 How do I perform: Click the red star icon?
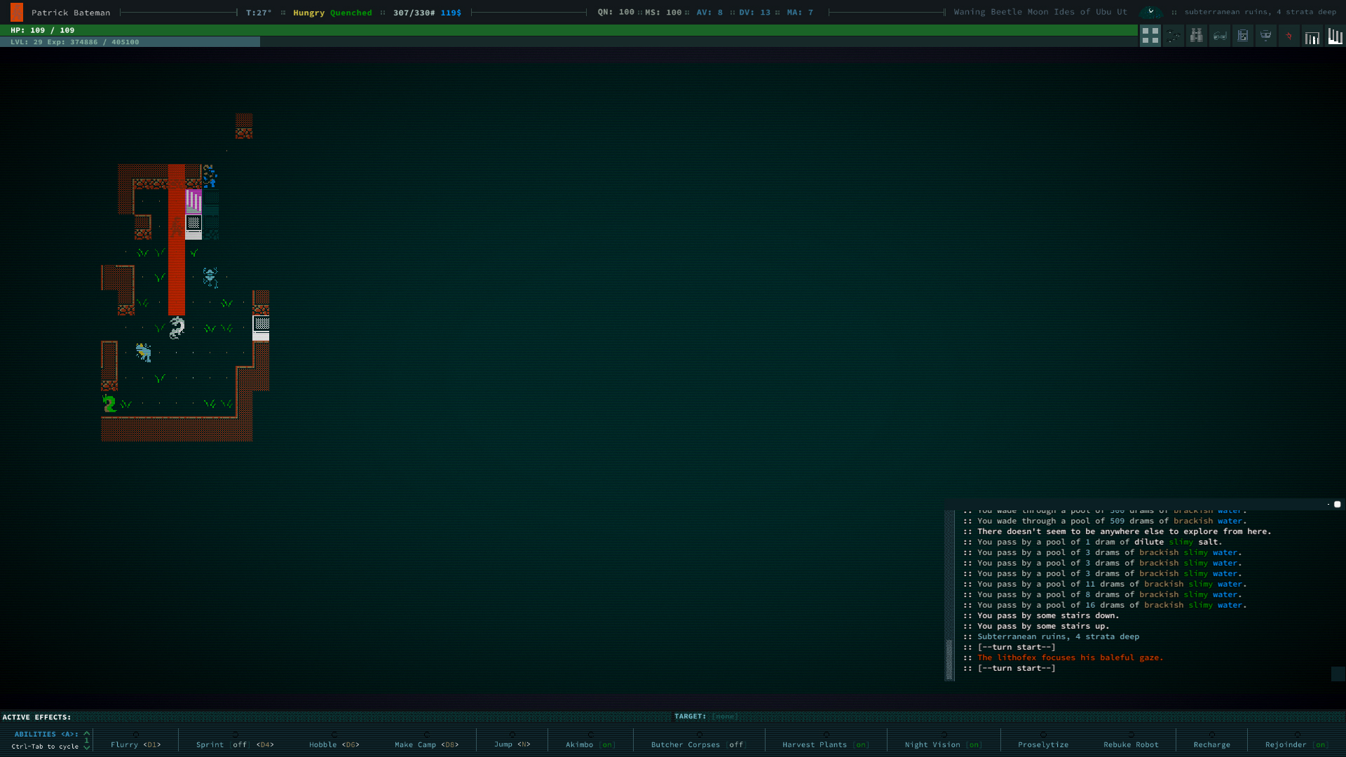(x=1289, y=36)
